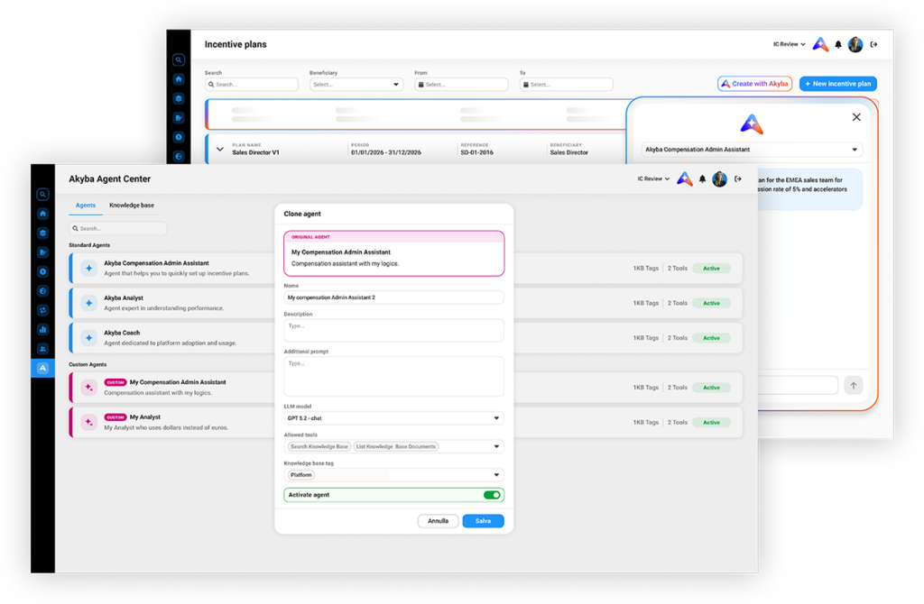Click edit-document icon in Incentive plans sidebar
The width and height of the screenshot is (924, 604).
(x=179, y=118)
